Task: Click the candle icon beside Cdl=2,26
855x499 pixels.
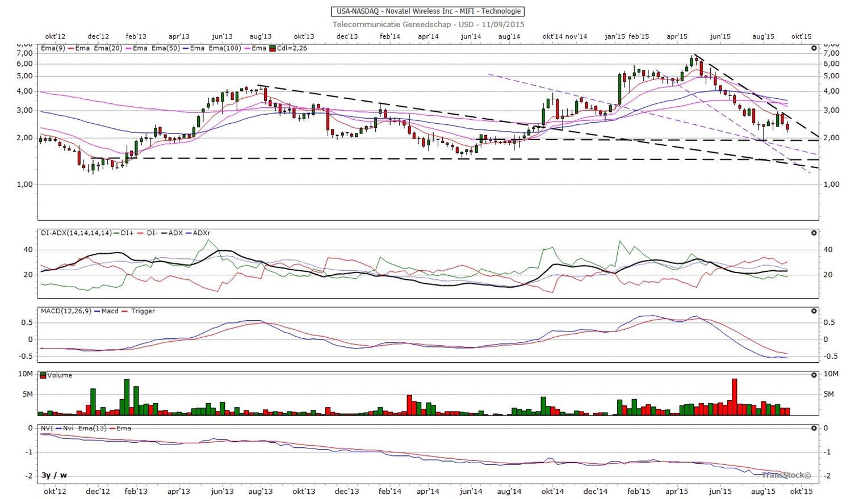Action: [273, 48]
